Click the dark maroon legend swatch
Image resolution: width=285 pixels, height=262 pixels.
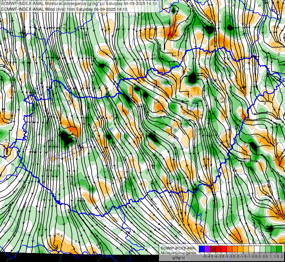click(x=213, y=249)
